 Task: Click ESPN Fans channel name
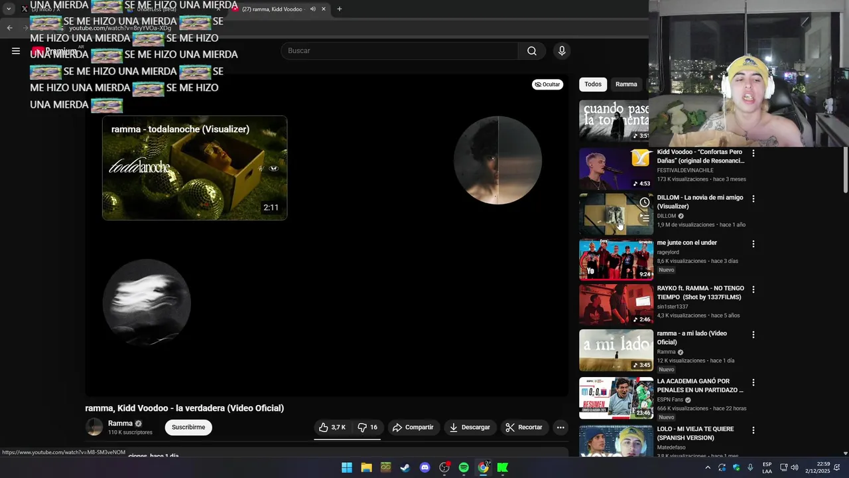(x=670, y=400)
